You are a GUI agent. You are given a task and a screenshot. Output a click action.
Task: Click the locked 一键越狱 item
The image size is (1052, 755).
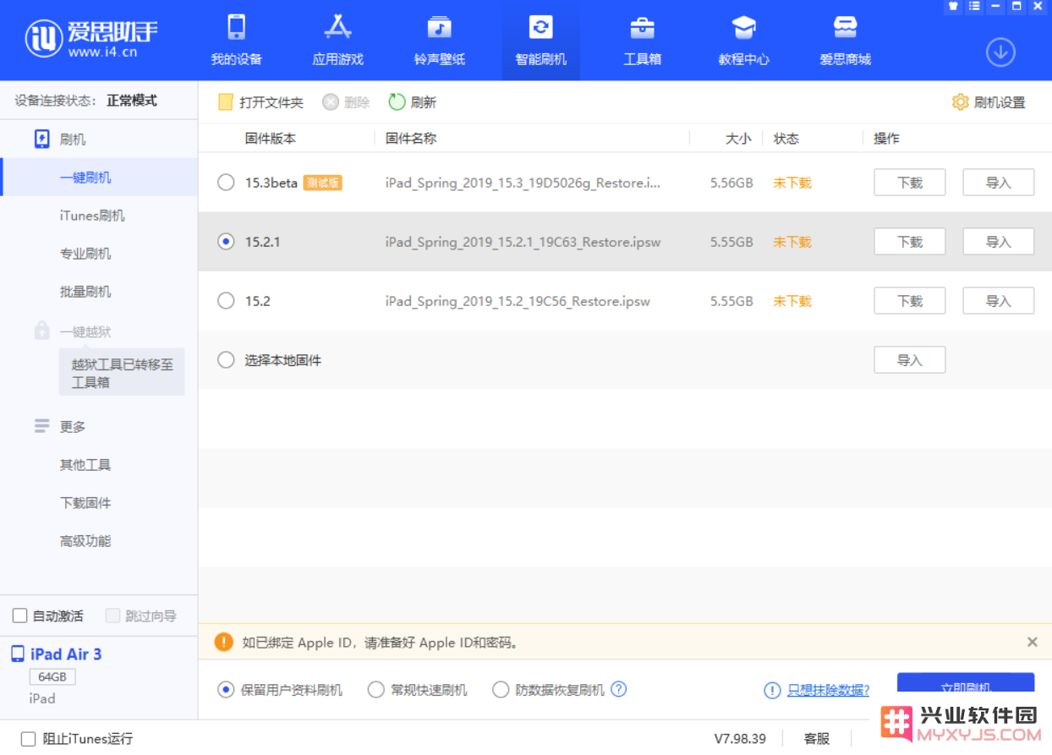85,332
